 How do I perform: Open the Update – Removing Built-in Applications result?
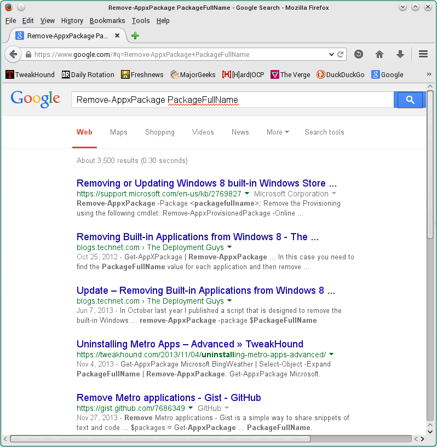(206, 290)
